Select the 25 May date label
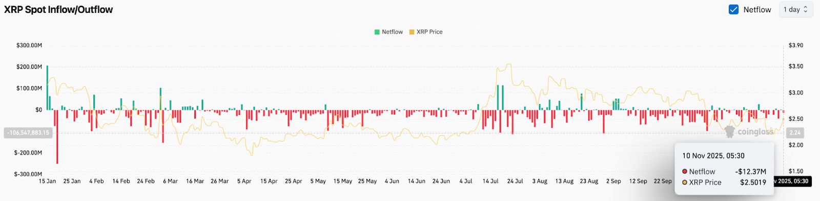This screenshot has width=820, height=201. [x=367, y=181]
